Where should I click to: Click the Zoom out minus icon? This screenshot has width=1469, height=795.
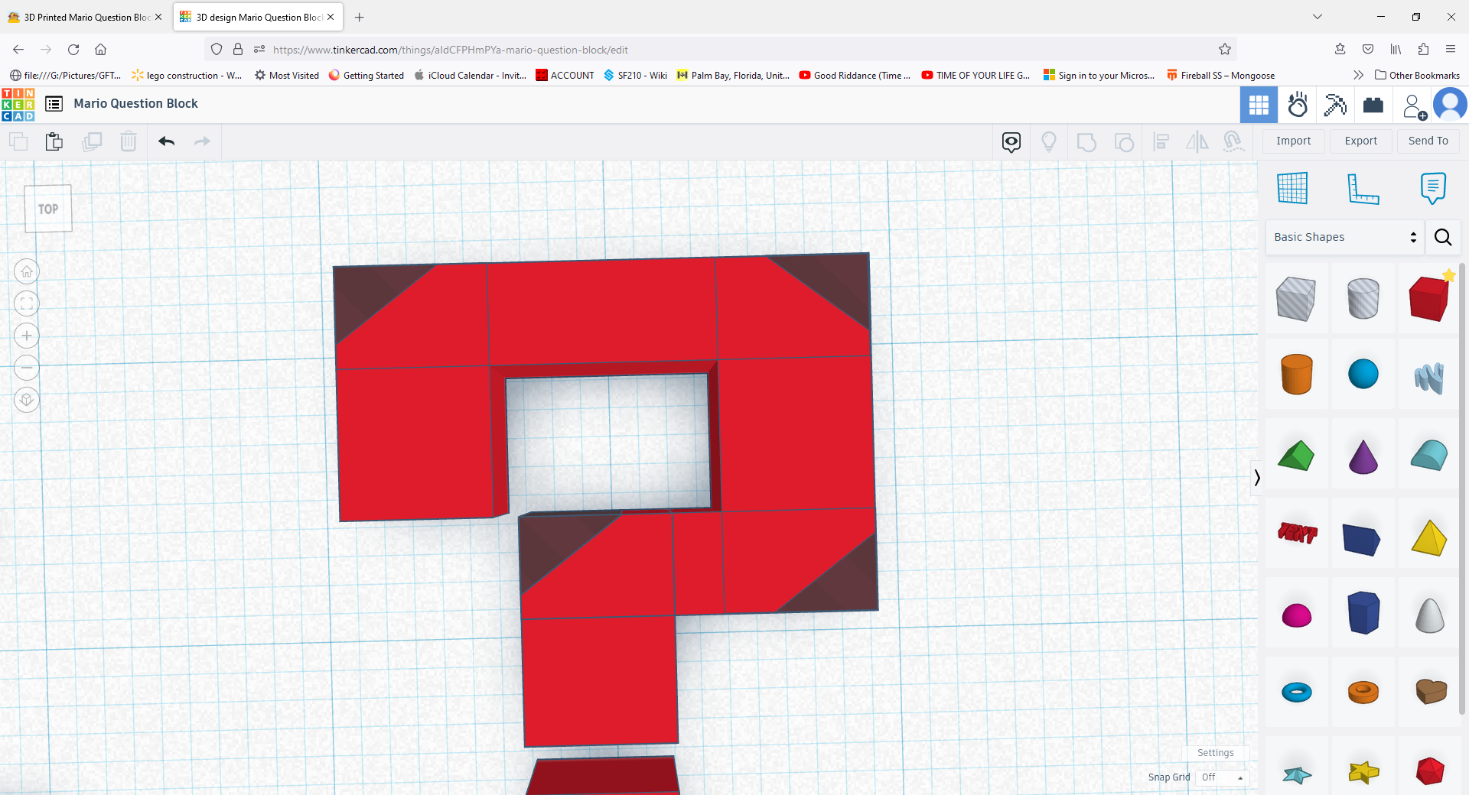click(x=27, y=368)
